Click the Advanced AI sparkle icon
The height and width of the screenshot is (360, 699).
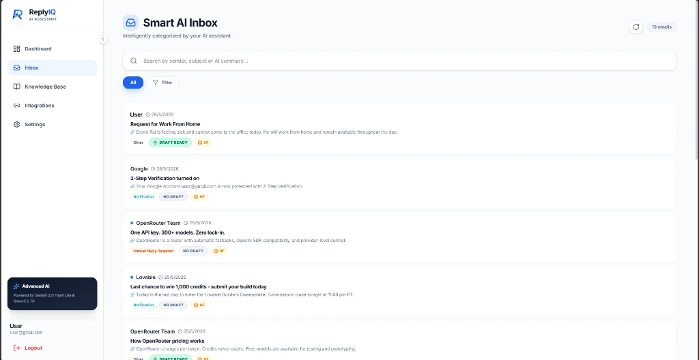coord(16,286)
